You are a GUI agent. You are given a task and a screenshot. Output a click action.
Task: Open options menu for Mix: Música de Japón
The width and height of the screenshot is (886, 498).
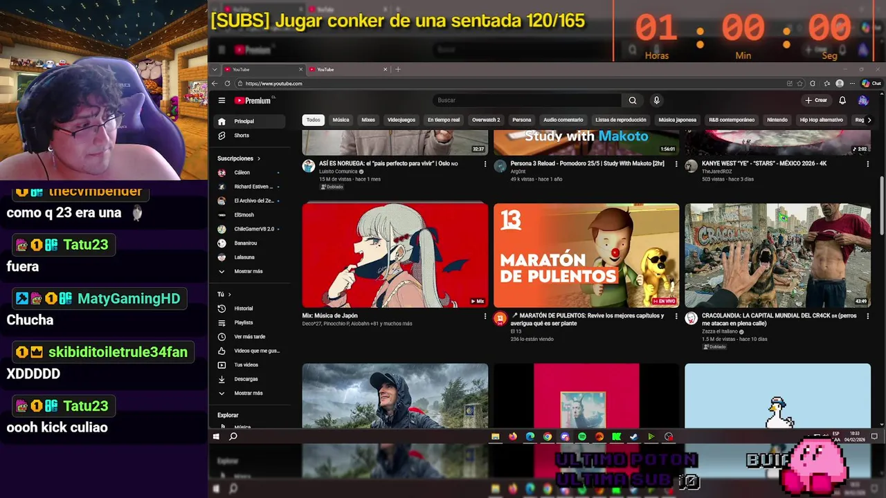click(485, 316)
